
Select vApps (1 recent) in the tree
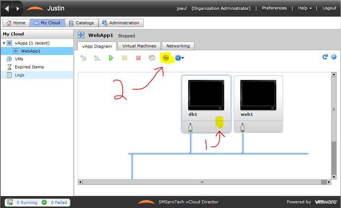(32, 43)
